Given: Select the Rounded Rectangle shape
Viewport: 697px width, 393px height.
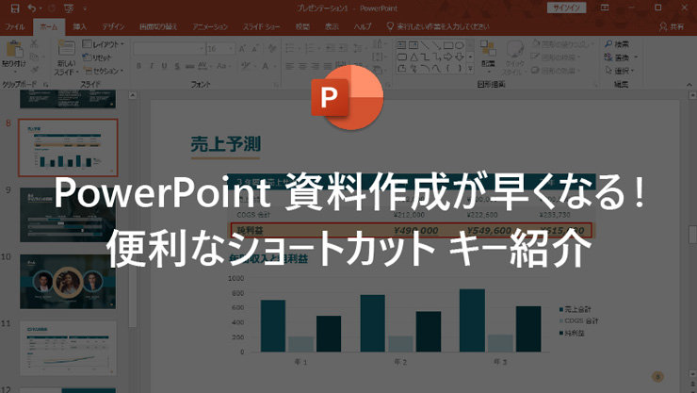Looking at the screenshot, I should click(401, 57).
